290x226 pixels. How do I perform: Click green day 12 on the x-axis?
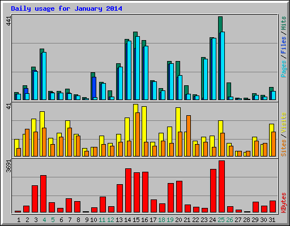click(x=110, y=220)
